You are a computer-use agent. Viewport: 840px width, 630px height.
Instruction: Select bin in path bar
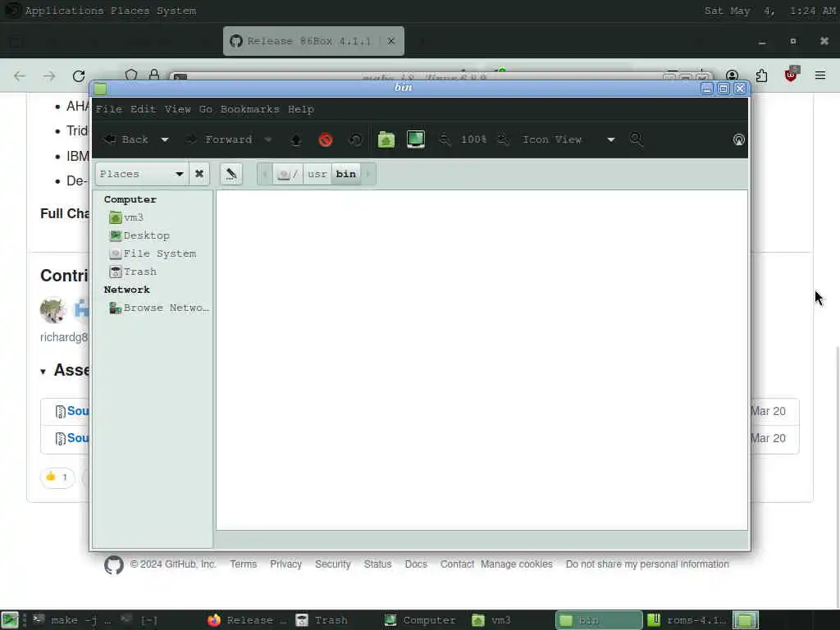346,174
